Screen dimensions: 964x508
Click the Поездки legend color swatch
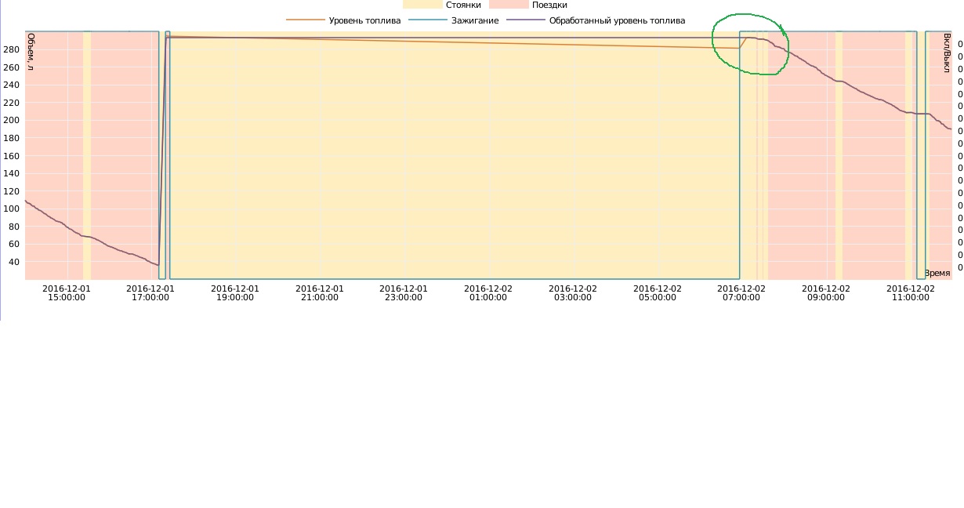pyautogui.click(x=509, y=5)
